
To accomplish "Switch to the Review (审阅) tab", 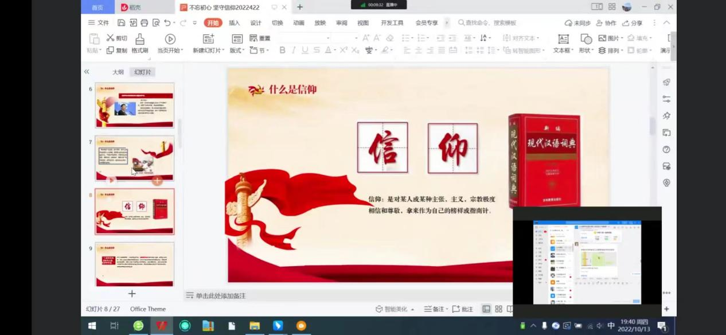I will pos(341,23).
